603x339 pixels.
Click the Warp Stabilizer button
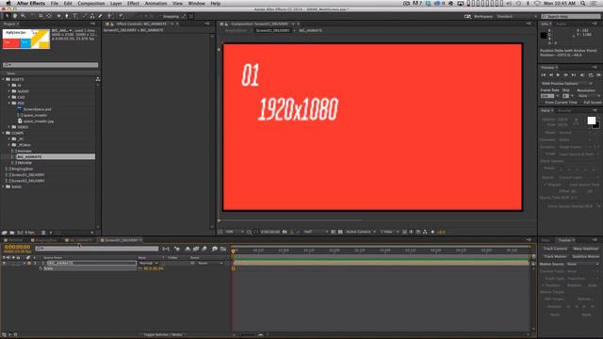click(585, 249)
